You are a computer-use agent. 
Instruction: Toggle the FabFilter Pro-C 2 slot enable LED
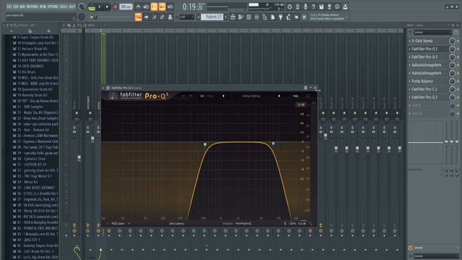click(458, 90)
